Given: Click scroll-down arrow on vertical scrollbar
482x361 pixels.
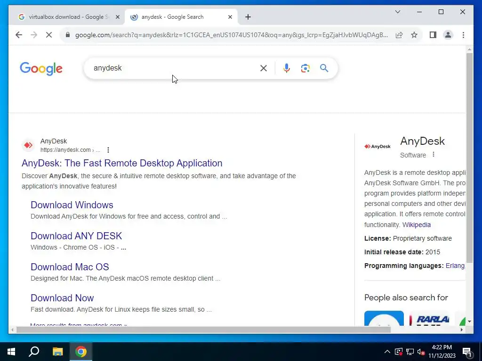Looking at the screenshot, I should click(469, 322).
